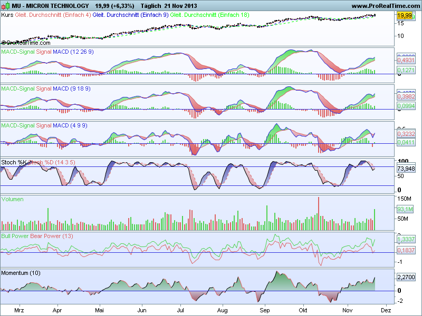Click the Okt month marker
This screenshot has width=422, height=316.
click(x=303, y=310)
